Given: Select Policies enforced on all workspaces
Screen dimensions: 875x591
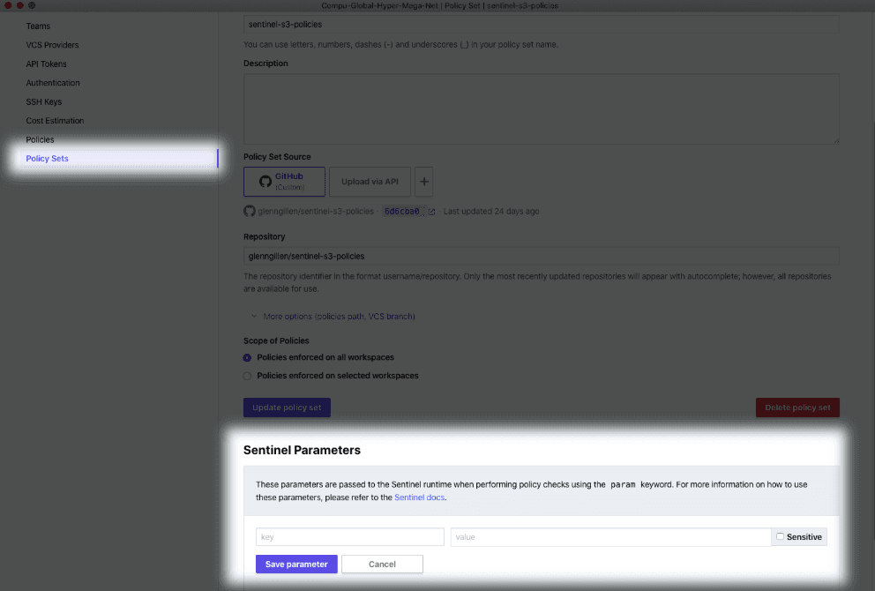Looking at the screenshot, I should click(x=248, y=357).
